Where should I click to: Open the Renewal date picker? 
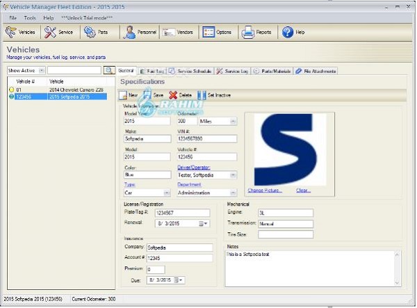pyautogui.click(x=204, y=223)
